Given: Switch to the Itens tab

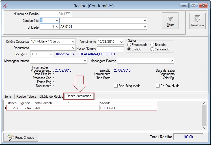Looking at the screenshot, I should (x=8, y=96).
